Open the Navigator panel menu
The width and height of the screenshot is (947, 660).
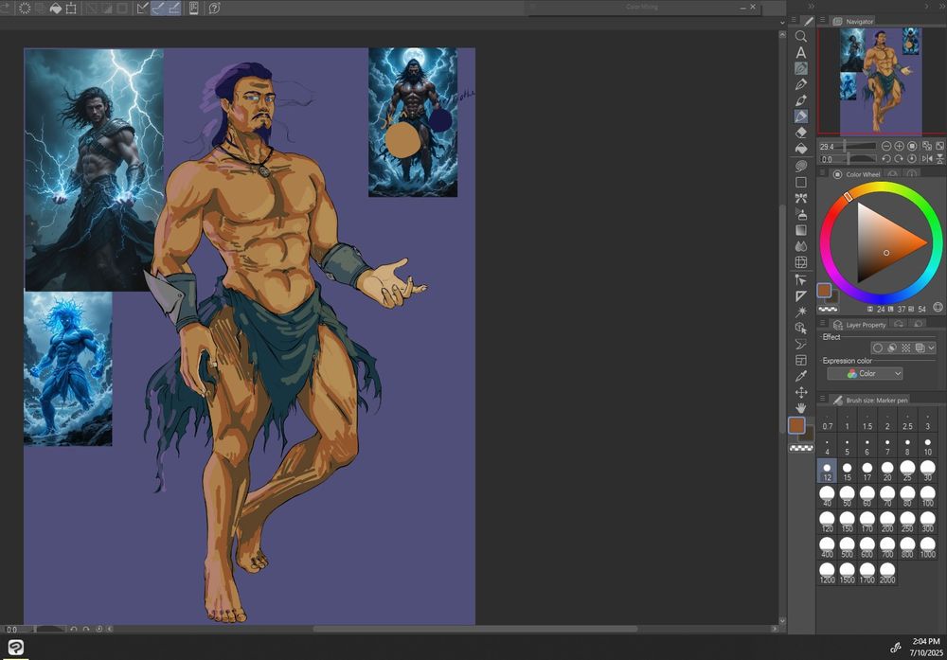pyautogui.click(x=823, y=21)
